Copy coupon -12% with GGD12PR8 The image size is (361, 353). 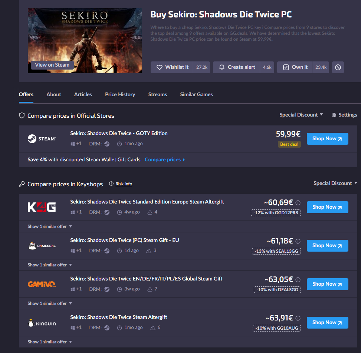tap(276, 213)
